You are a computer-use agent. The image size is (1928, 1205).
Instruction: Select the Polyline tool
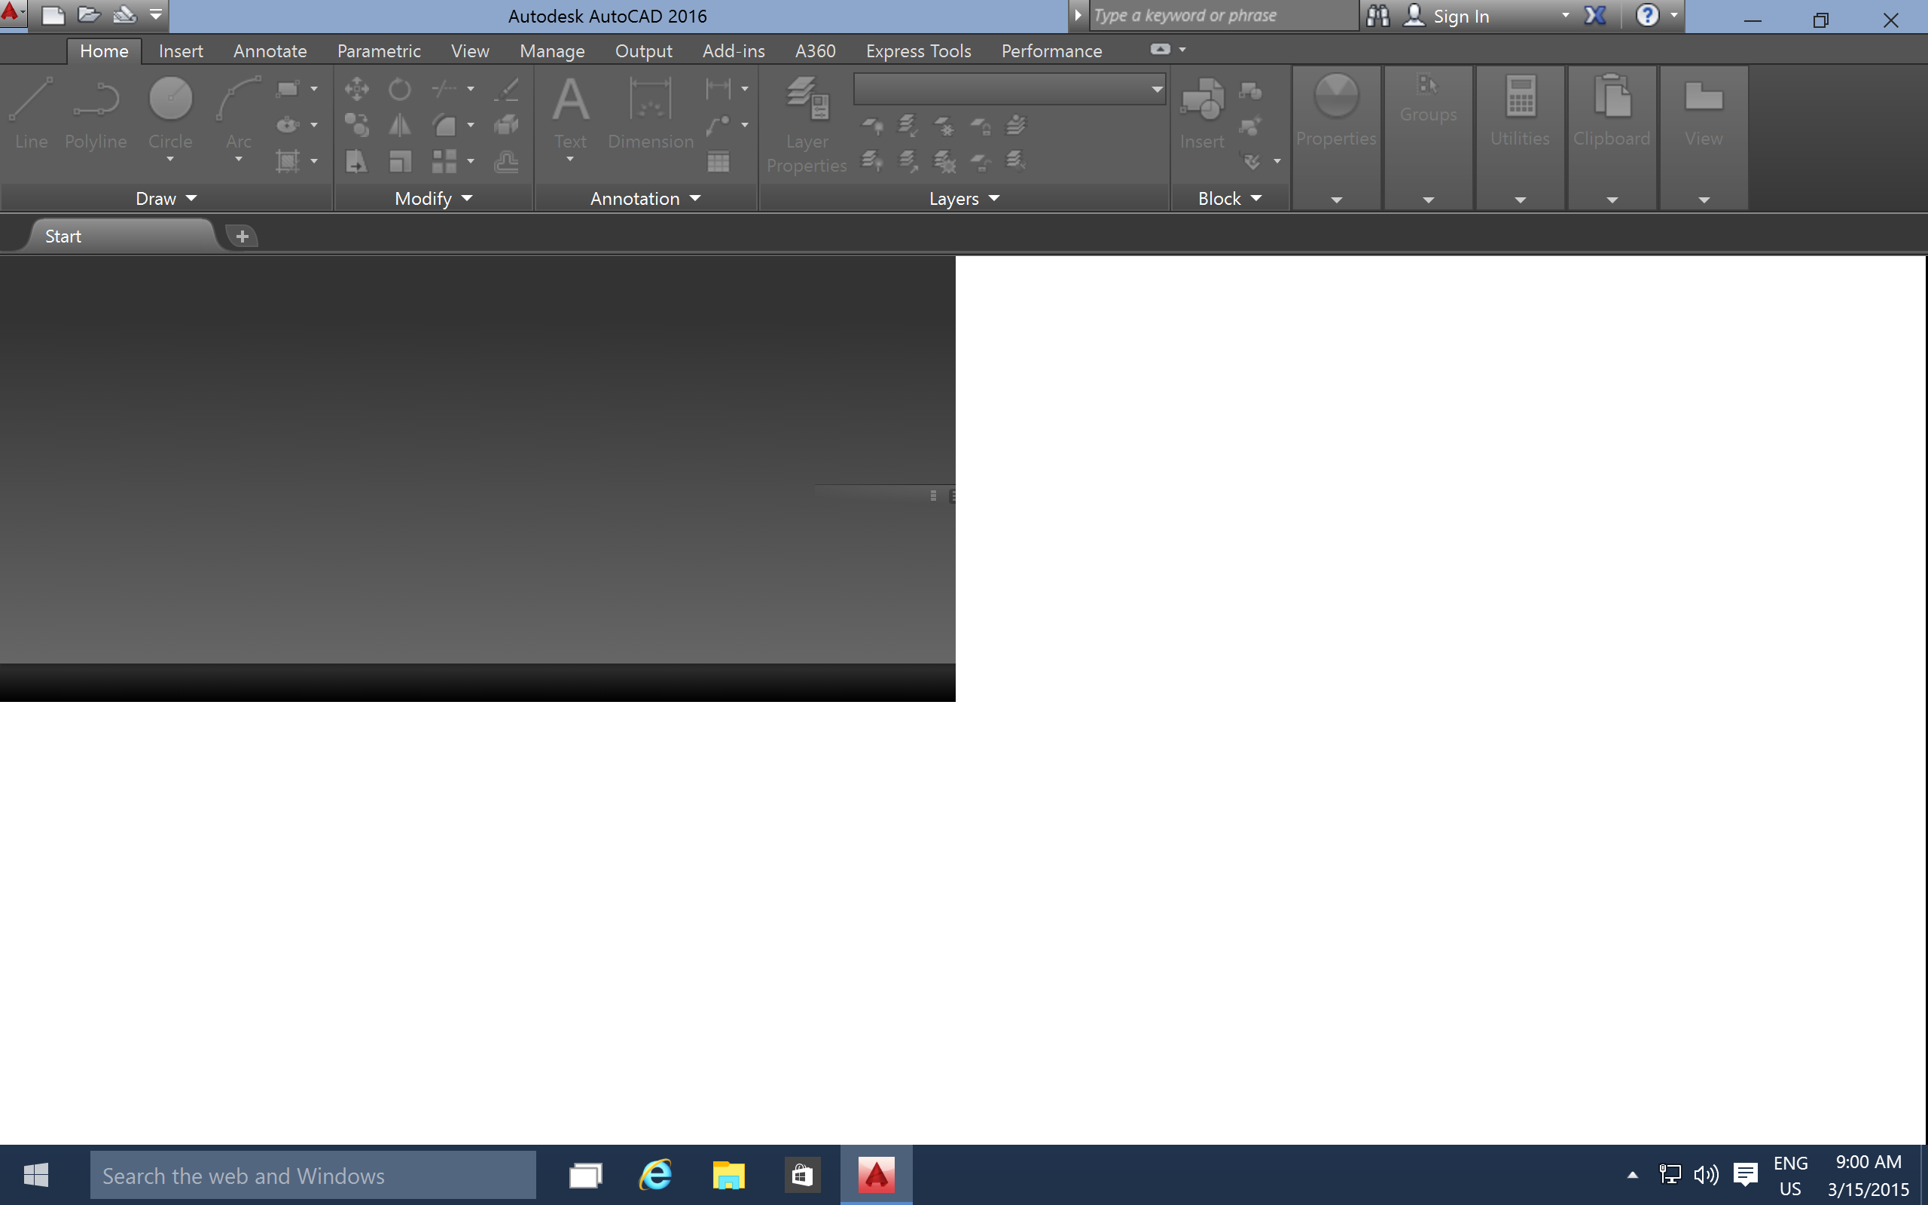(x=96, y=113)
